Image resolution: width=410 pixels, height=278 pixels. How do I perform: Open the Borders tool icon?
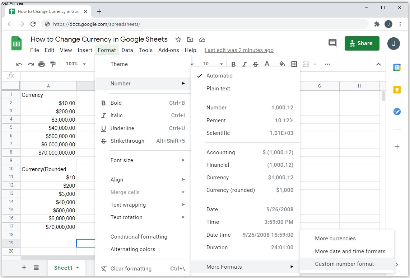(294, 64)
